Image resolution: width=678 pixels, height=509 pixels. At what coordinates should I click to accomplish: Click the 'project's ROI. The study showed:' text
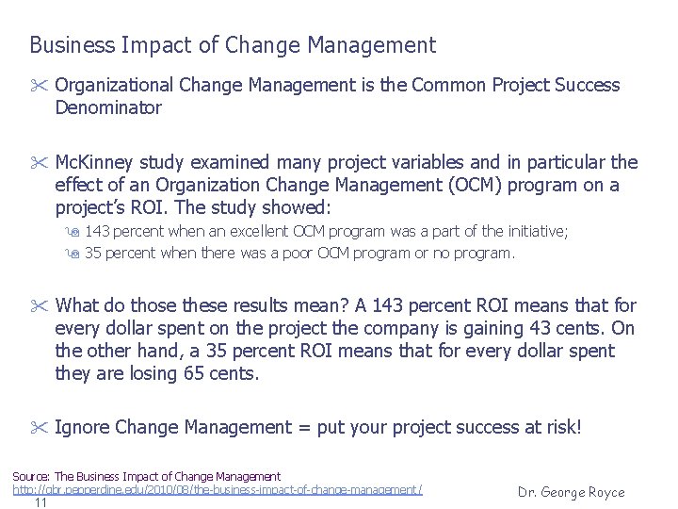point(193,207)
